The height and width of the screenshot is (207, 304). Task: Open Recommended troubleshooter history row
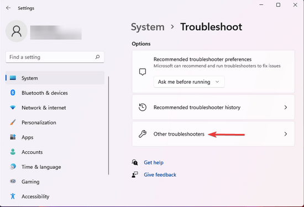coord(213,107)
